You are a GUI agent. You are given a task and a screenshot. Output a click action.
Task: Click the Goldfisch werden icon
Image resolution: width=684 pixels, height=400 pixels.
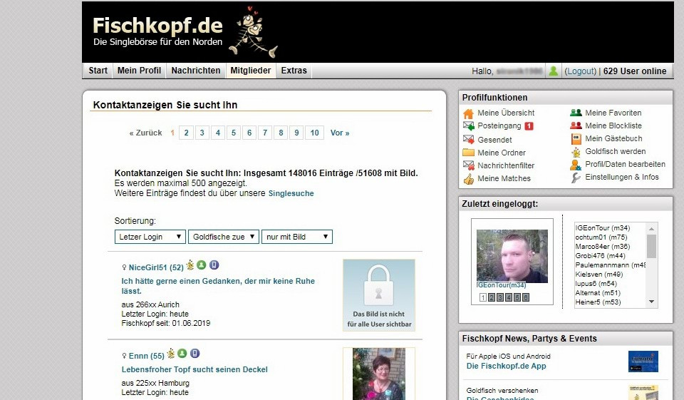click(576, 152)
